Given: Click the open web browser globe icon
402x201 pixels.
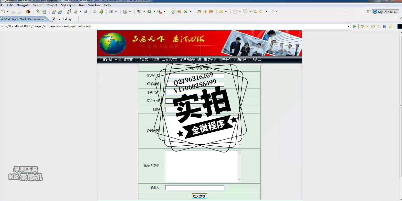Looking at the screenshot, I should (x=86, y=11).
